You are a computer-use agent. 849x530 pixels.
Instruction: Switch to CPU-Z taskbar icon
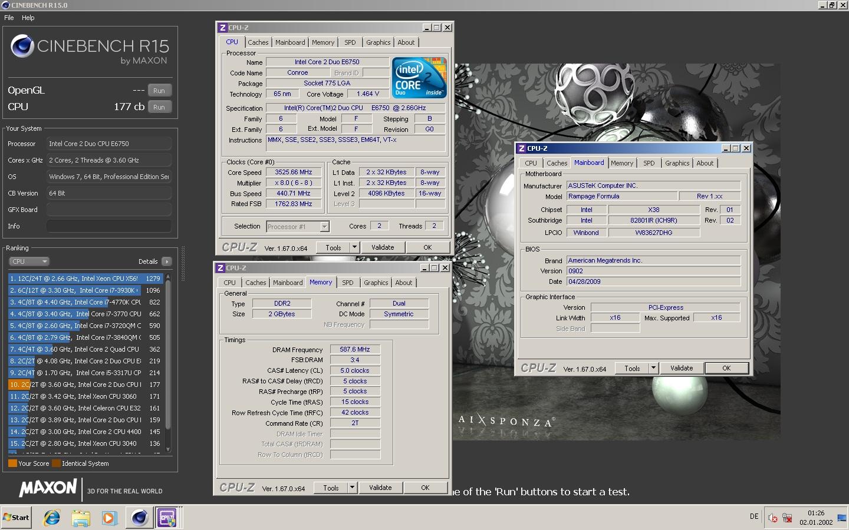(168, 518)
